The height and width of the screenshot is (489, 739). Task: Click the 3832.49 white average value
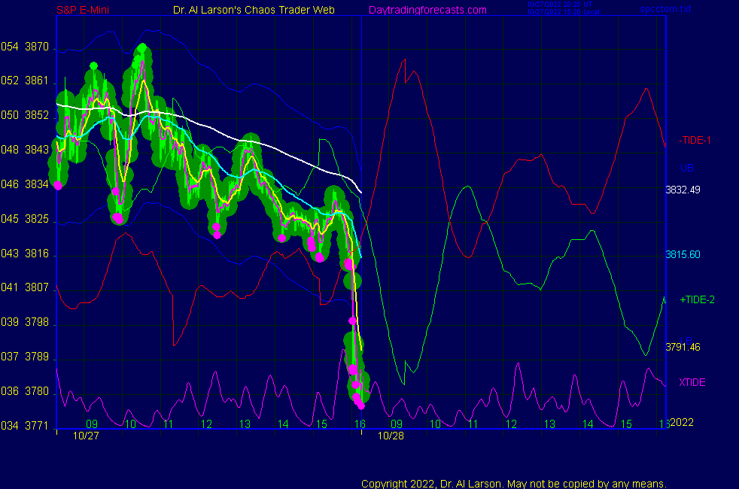pyautogui.click(x=683, y=190)
